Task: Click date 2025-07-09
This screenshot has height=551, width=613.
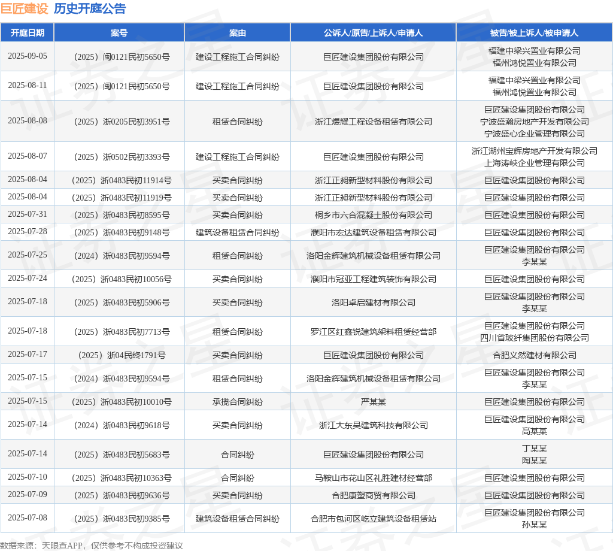Action: point(28,494)
